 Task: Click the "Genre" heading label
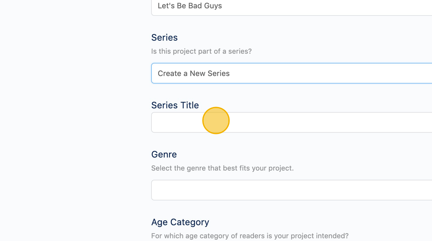point(164,154)
